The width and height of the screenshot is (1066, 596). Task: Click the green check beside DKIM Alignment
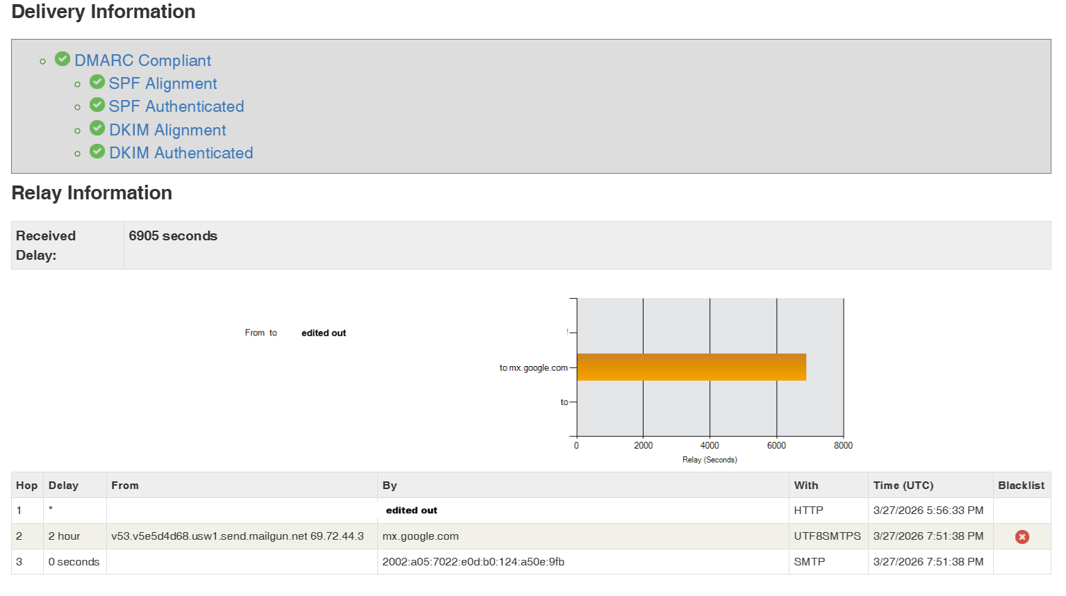pos(97,129)
